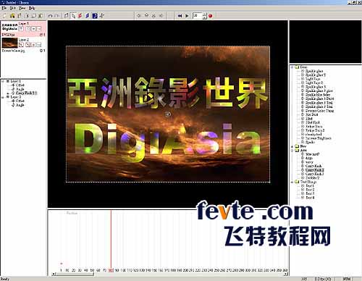
Task: Click the shape tool left of pointer tool
Action: coord(67,16)
